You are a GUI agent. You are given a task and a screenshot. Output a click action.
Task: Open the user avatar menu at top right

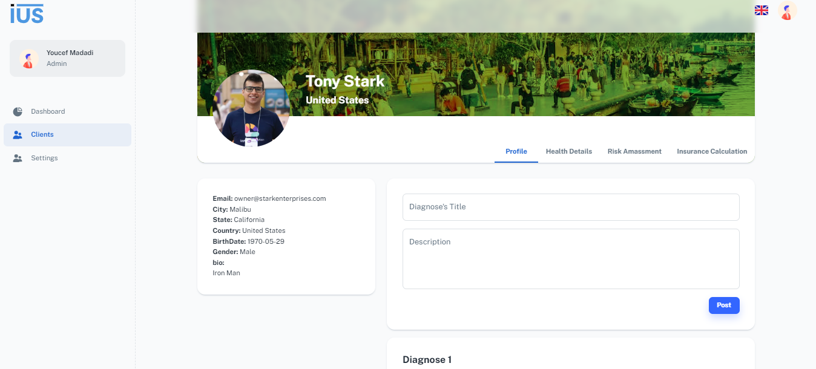[787, 11]
